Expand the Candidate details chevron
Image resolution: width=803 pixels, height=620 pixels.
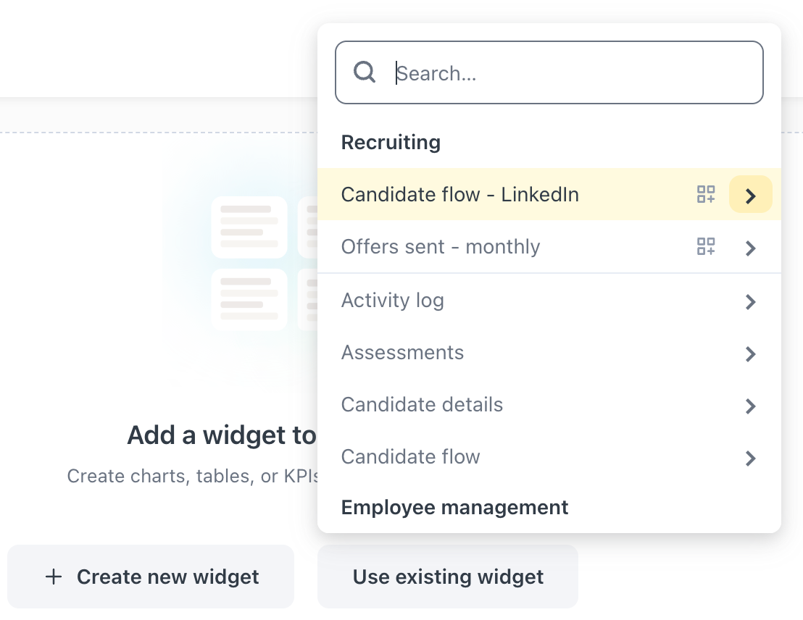(750, 406)
